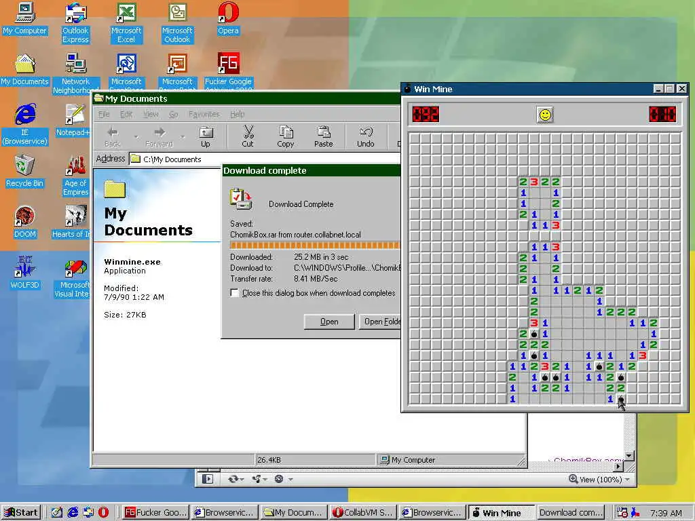695x521 pixels.
Task: Open the Back button history dropdown arrow
Action: click(x=136, y=136)
